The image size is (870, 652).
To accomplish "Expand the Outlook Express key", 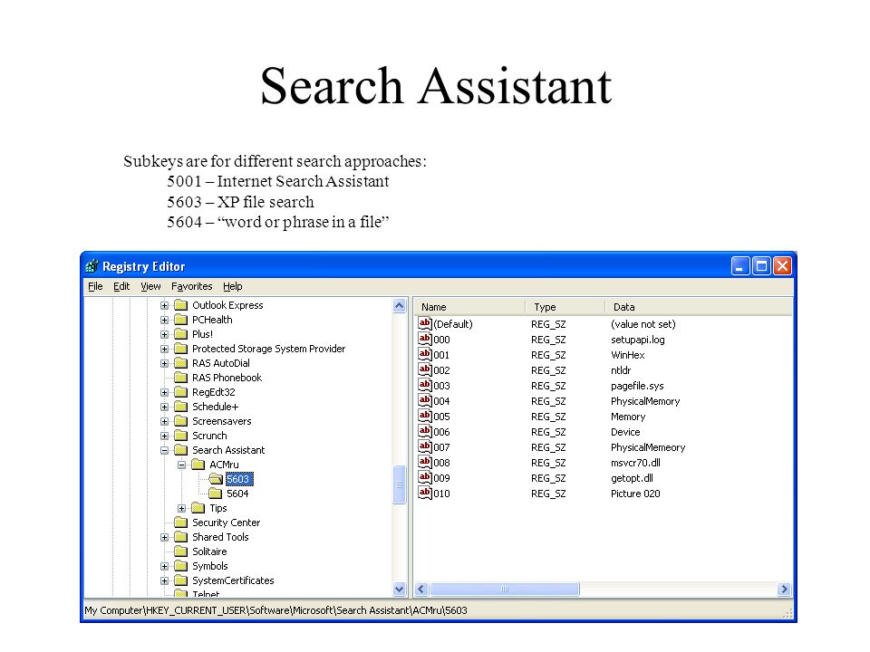I will point(164,305).
